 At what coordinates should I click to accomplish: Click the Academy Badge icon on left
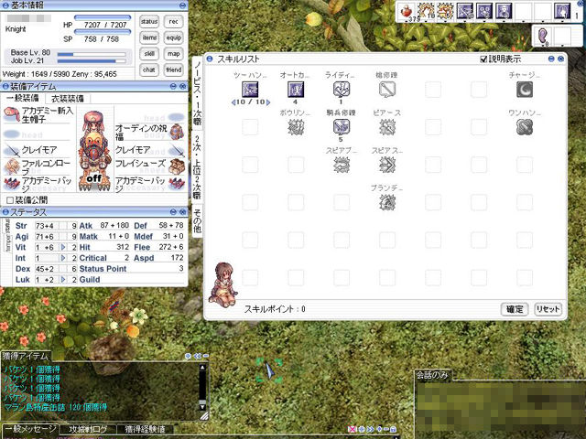(12, 183)
